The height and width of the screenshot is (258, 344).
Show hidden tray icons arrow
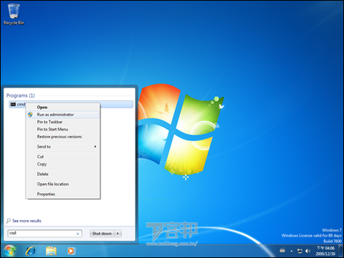[x=291, y=251]
